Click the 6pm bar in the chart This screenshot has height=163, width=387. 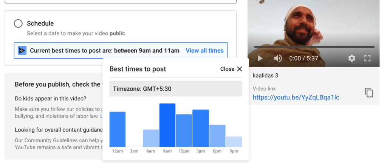217,136
